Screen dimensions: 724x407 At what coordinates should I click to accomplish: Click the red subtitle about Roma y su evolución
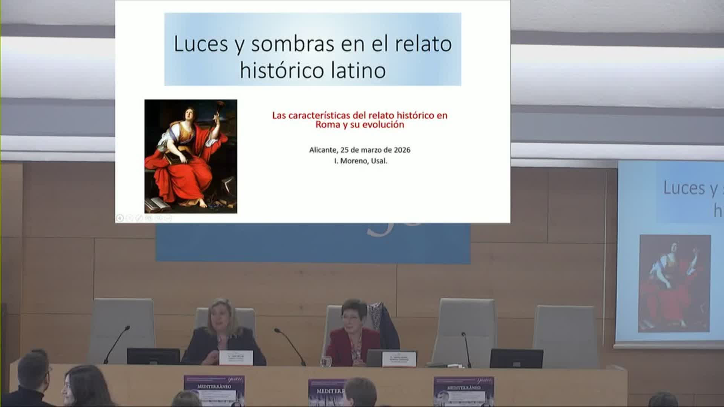360,120
